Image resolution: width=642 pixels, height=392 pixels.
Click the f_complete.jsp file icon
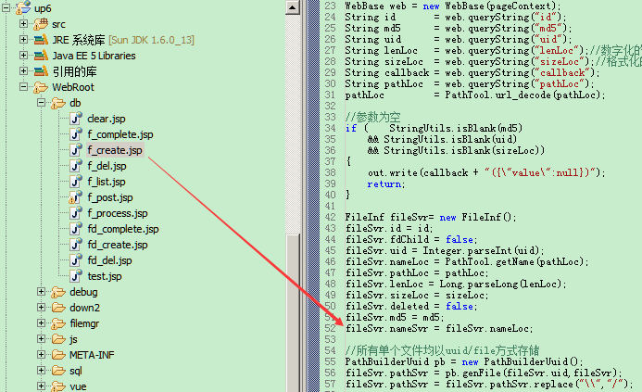pyautogui.click(x=76, y=134)
